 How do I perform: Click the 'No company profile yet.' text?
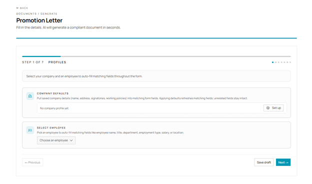point(54,108)
